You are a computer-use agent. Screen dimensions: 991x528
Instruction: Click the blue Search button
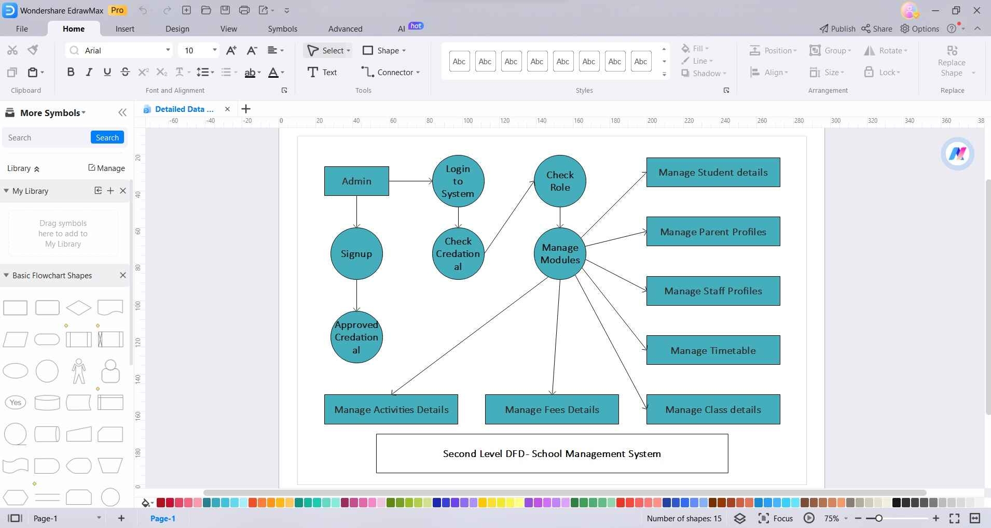click(x=107, y=137)
